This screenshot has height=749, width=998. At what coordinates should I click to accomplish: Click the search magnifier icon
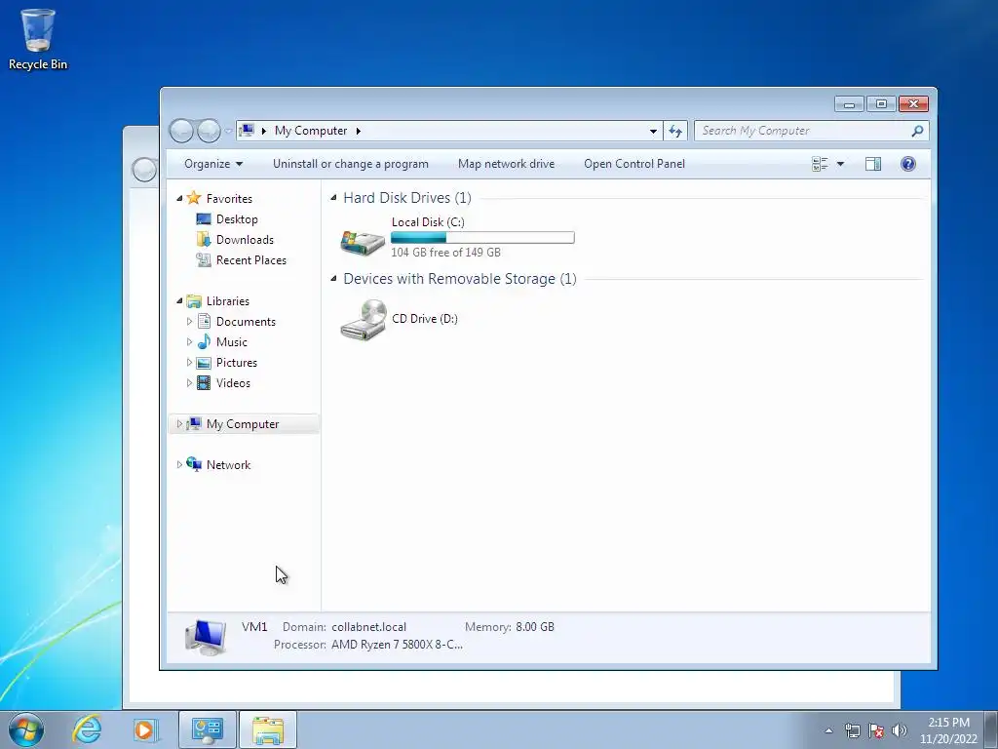pyautogui.click(x=917, y=131)
